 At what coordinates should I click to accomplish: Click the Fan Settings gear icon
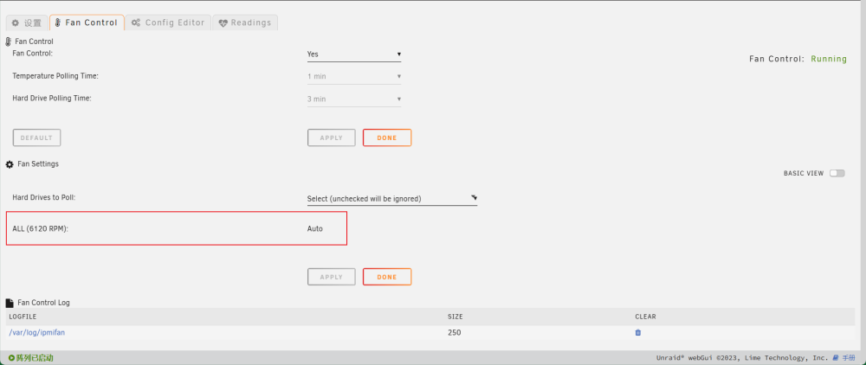click(x=10, y=164)
